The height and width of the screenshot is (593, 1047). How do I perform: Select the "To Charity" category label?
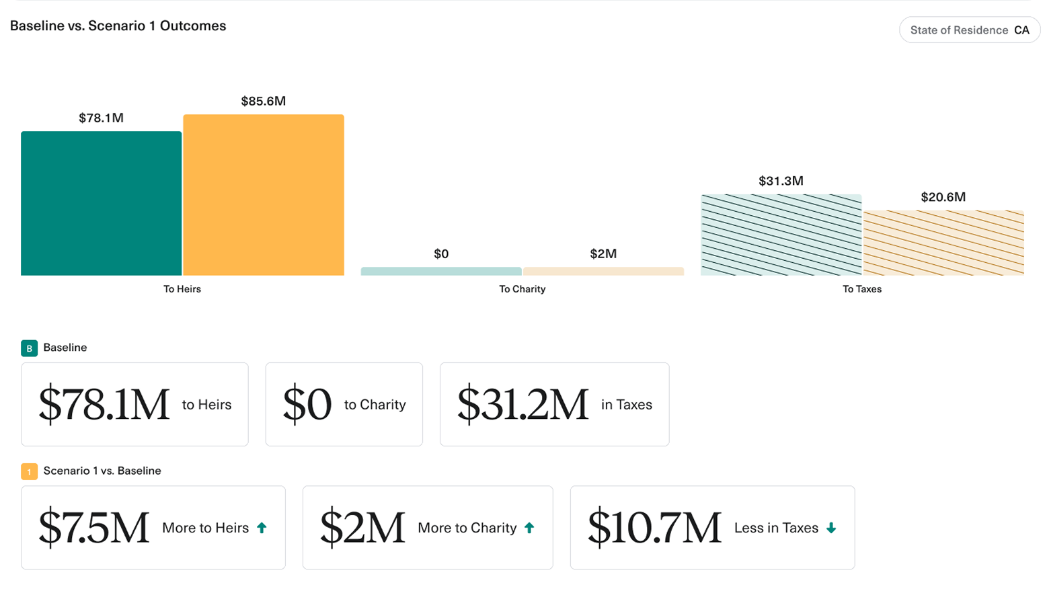[522, 289]
